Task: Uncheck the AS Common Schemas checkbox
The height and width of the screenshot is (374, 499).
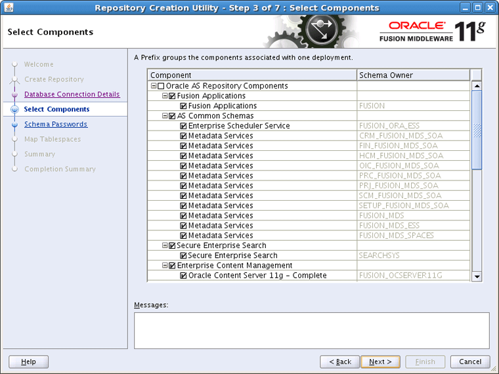Action: (x=172, y=115)
